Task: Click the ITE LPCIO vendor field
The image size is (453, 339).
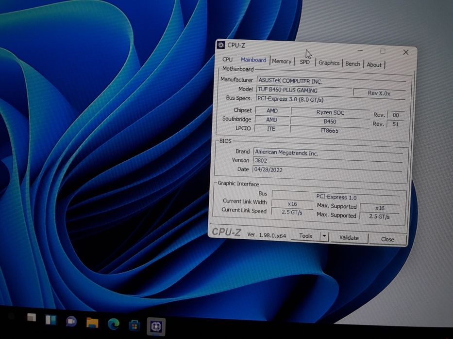Action: click(x=271, y=128)
